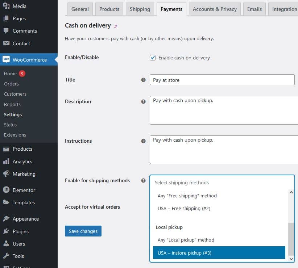Click the Elementor circle icon

click(x=6, y=190)
